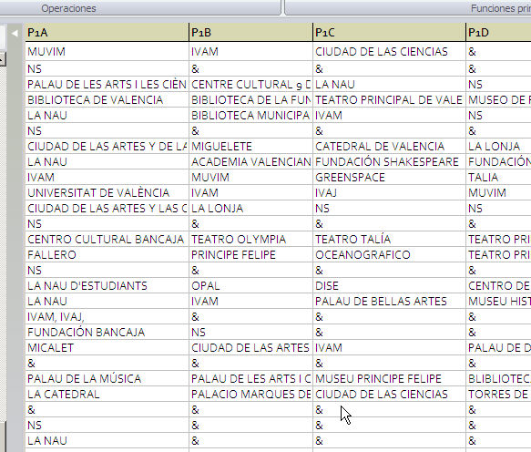Select the LA LONJA cell in P1D
The width and height of the screenshot is (531, 452).
pos(498,146)
